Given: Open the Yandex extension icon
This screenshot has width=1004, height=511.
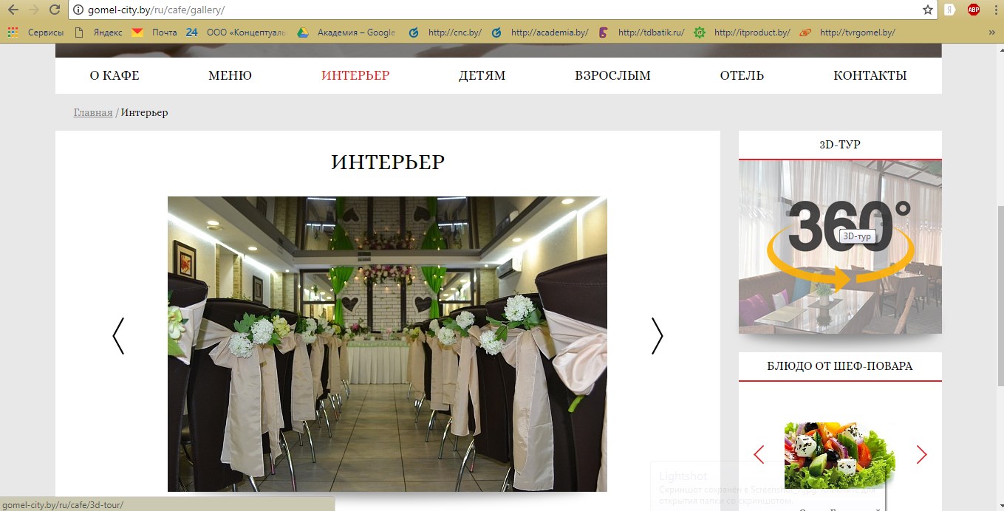Looking at the screenshot, I should coord(951,10).
